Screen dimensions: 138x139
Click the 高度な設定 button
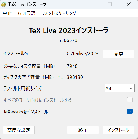click(19, 130)
